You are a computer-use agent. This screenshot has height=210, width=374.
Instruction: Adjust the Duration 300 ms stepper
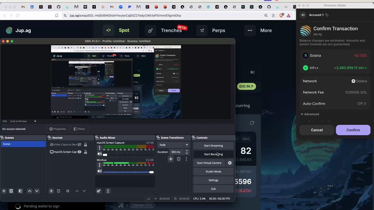186,152
